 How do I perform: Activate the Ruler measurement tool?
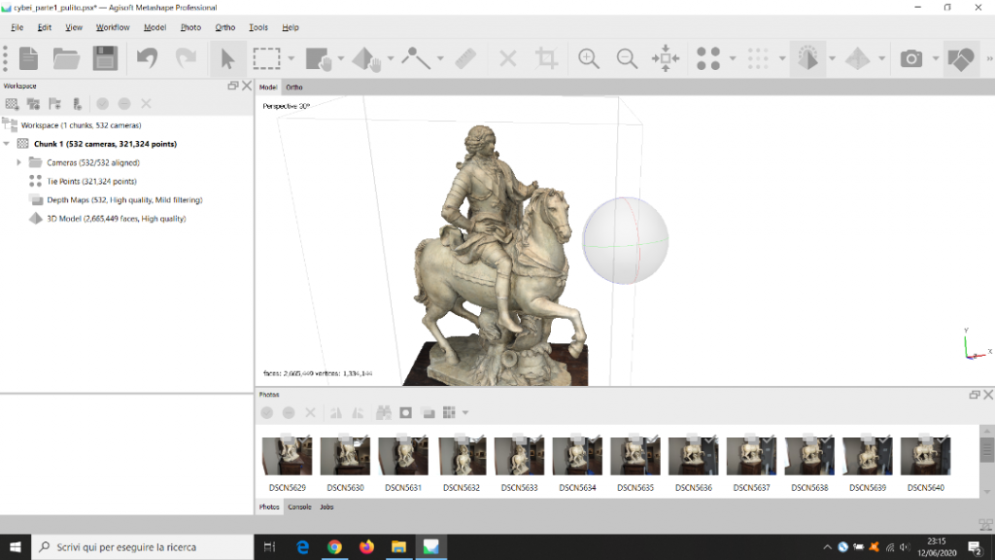(465, 58)
